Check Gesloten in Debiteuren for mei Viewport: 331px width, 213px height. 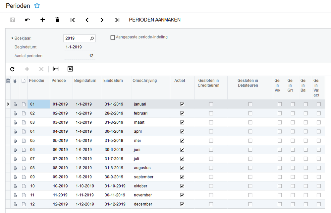point(250,140)
